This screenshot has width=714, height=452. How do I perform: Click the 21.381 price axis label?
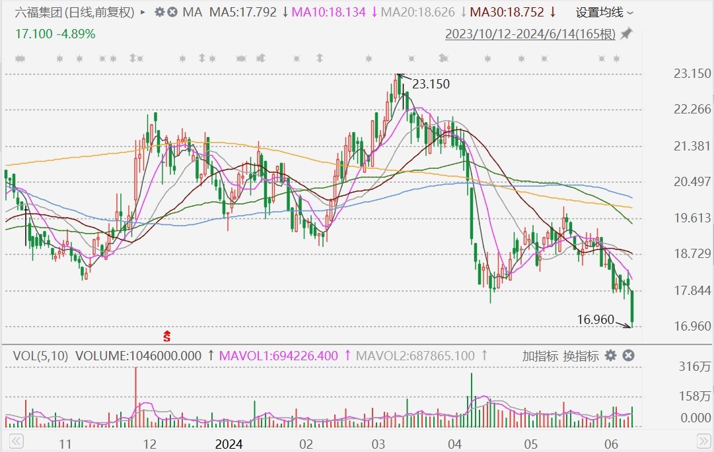(x=692, y=146)
